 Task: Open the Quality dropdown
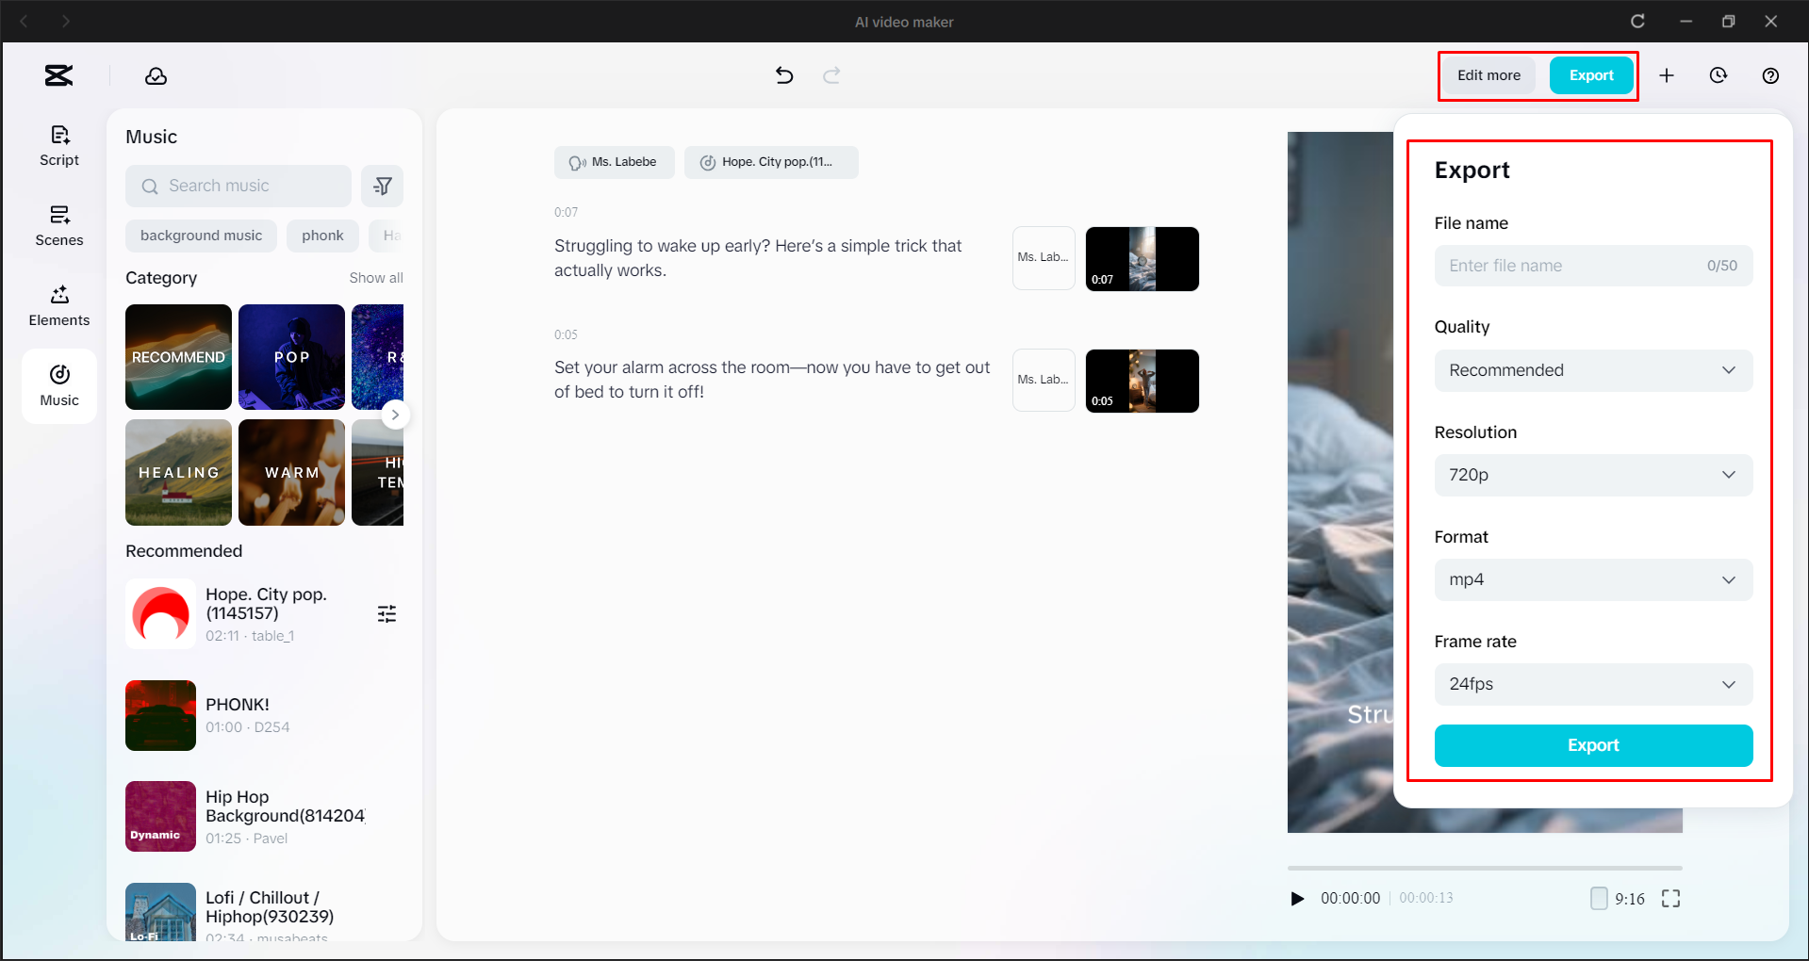[x=1592, y=370]
